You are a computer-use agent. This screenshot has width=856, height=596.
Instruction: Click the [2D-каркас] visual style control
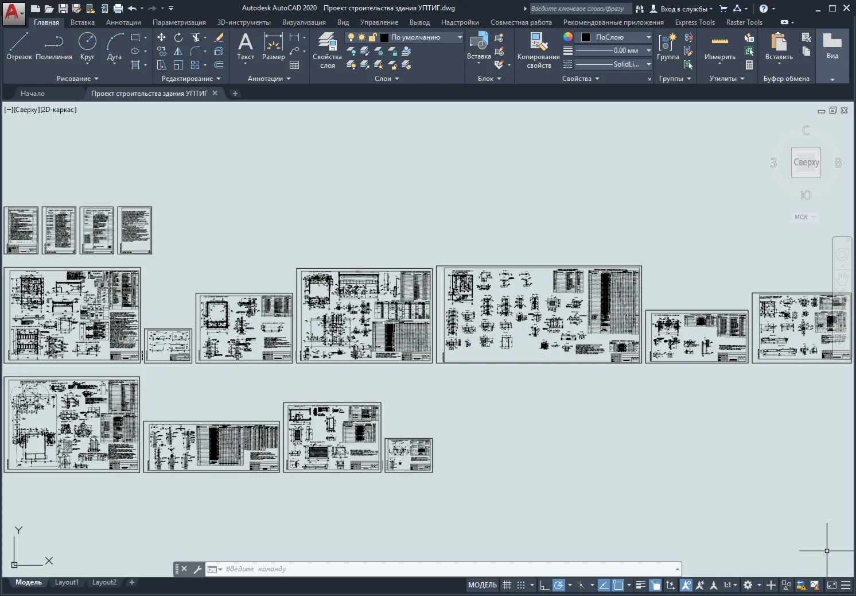(59, 110)
